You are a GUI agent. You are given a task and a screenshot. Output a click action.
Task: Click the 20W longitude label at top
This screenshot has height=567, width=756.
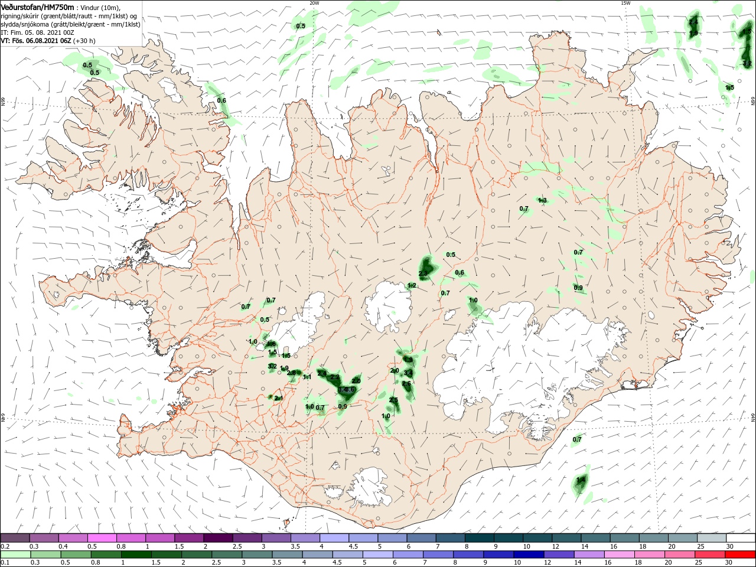click(x=314, y=3)
